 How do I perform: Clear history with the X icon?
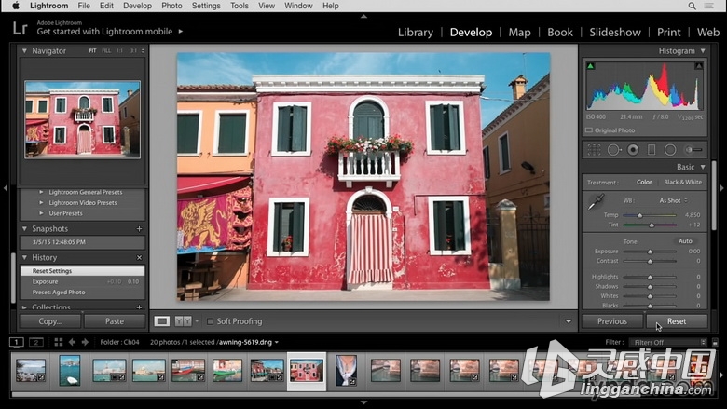(139, 257)
